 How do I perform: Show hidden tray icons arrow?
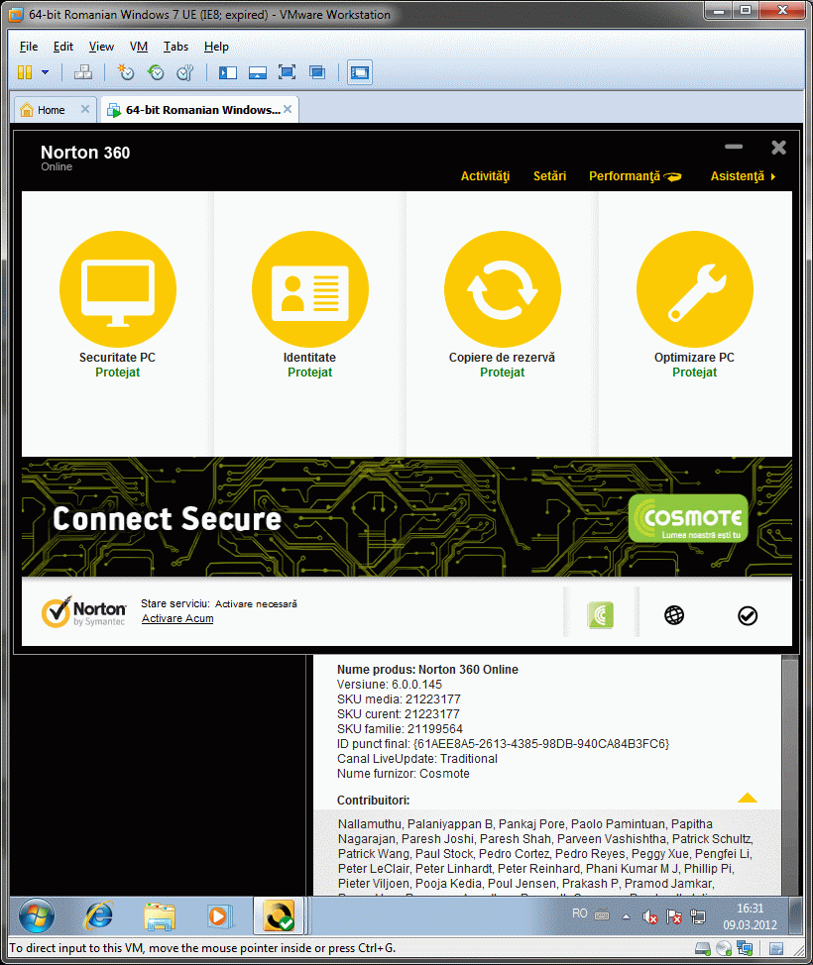626,916
